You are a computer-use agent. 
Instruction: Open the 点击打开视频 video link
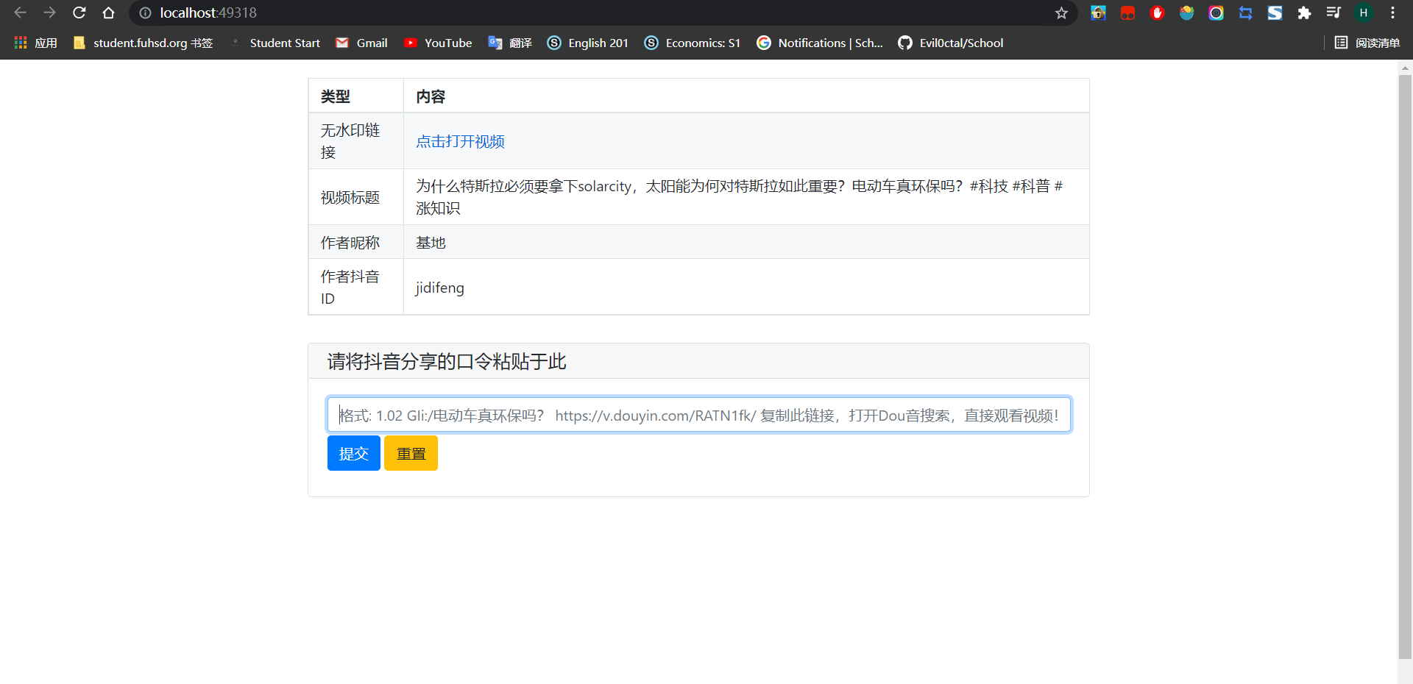(x=460, y=141)
